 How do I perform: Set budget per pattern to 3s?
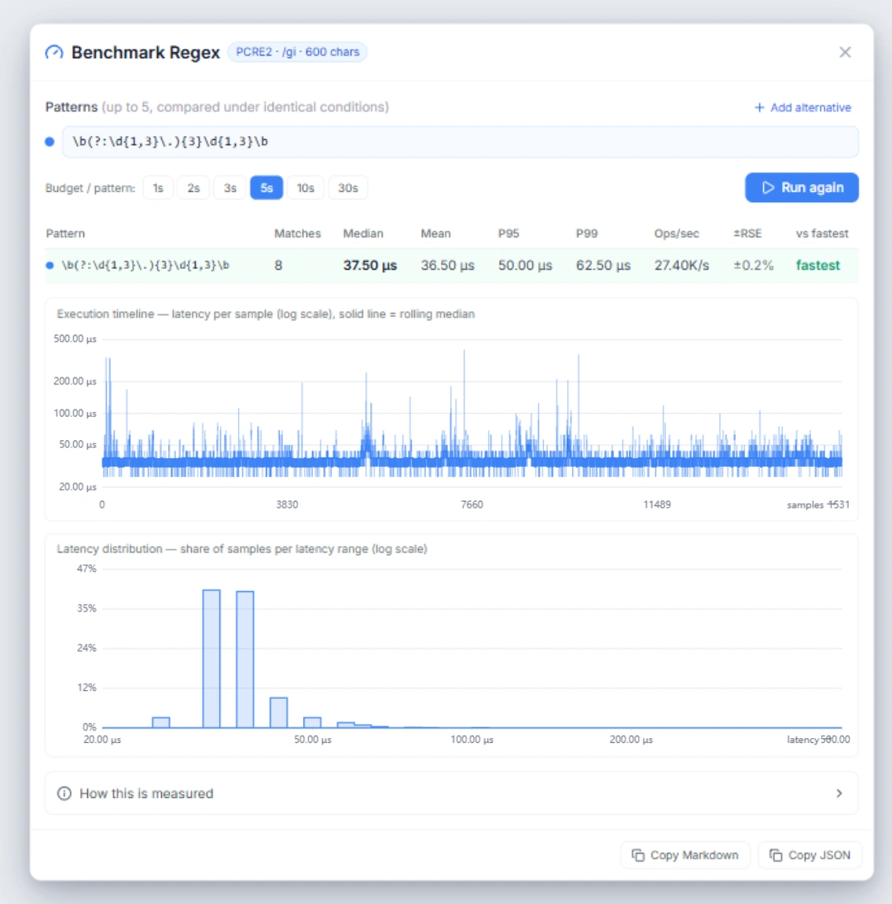[x=230, y=188]
